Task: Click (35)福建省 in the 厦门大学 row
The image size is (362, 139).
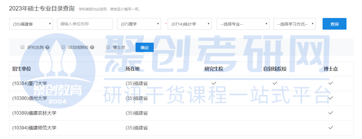Action: point(137,83)
